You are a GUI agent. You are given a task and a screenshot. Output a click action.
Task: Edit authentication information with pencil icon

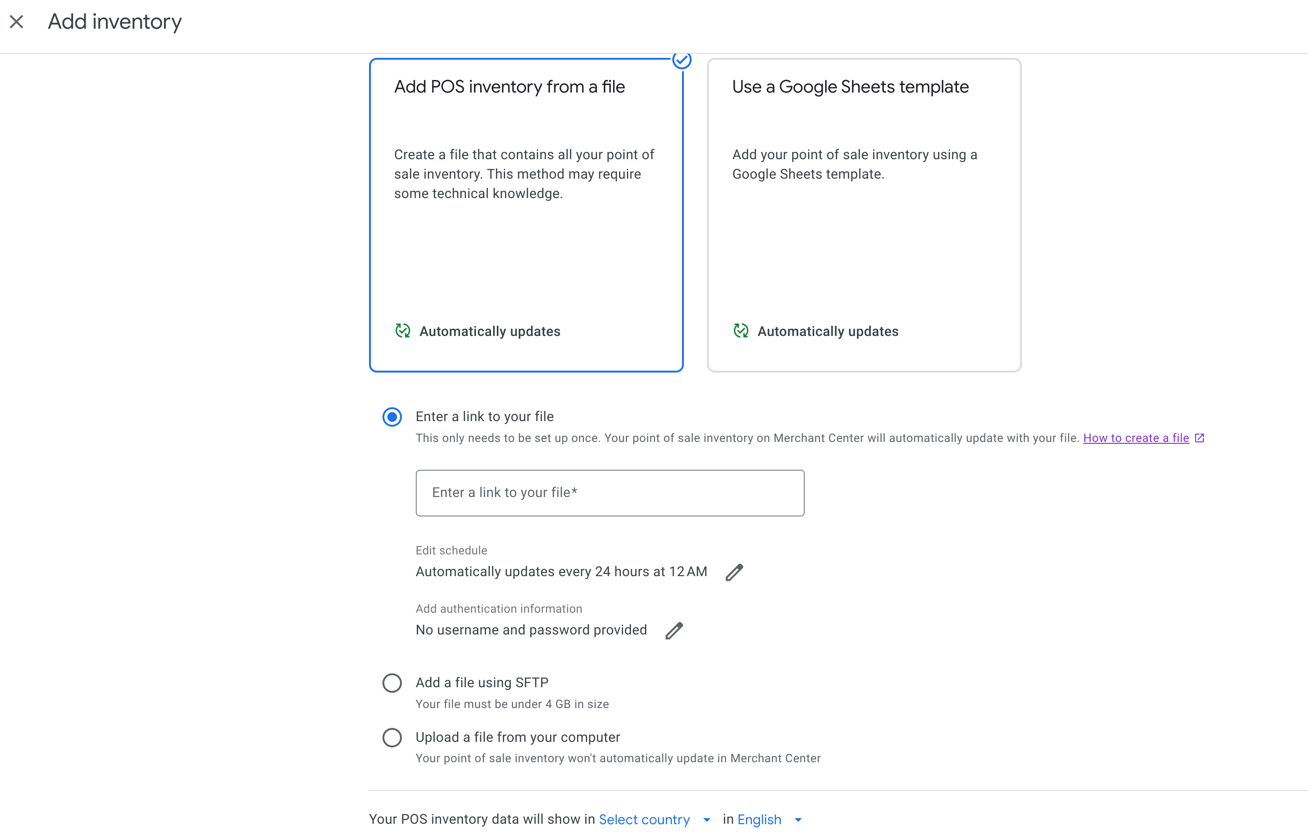pyautogui.click(x=674, y=630)
